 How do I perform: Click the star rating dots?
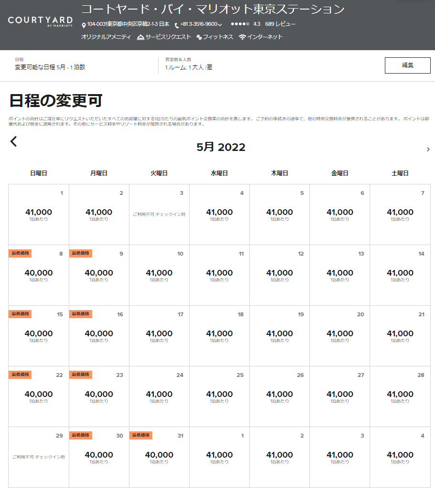(240, 24)
